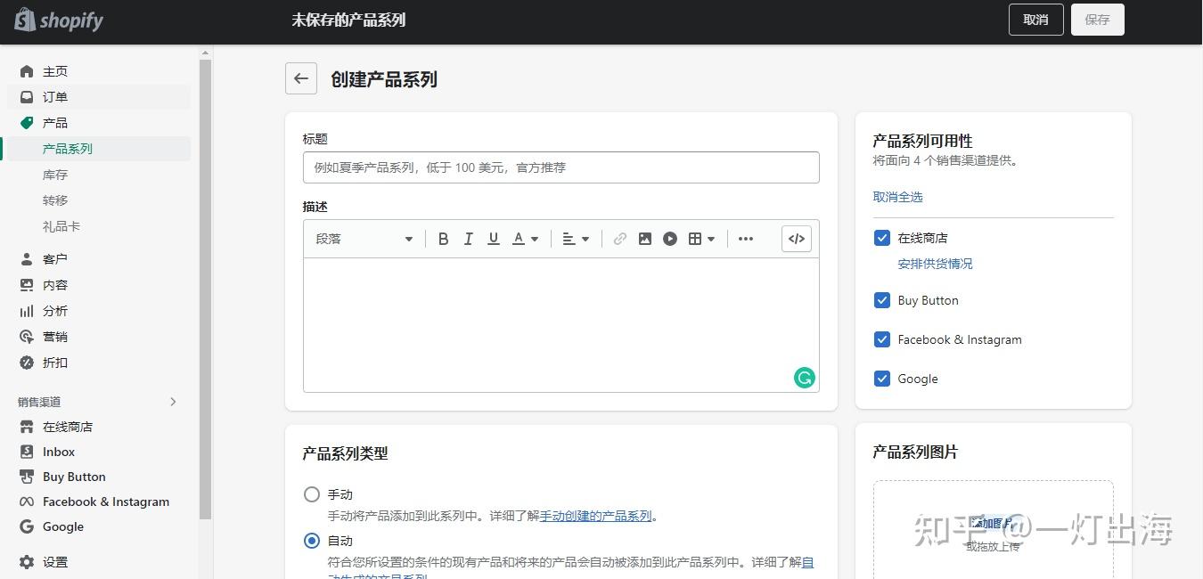Open 安排供货情况 under 在线商店
This screenshot has width=1203, height=579.
[935, 264]
